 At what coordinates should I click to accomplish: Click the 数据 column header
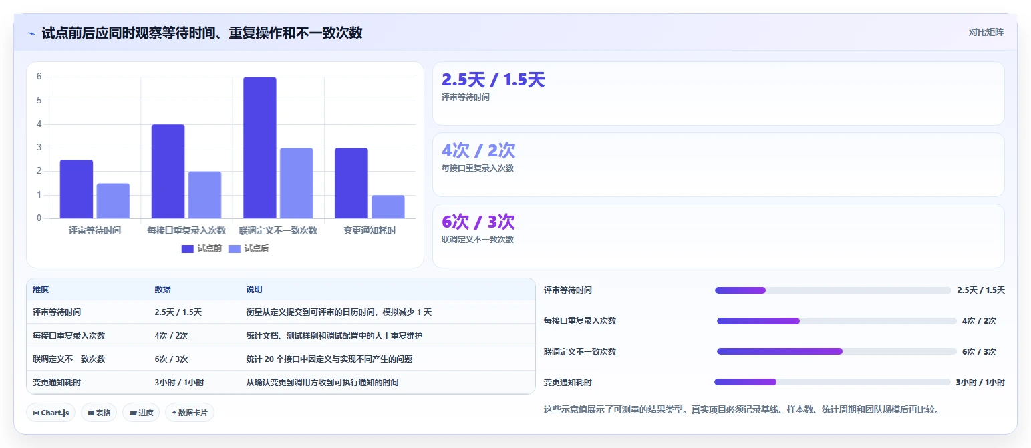[163, 290]
